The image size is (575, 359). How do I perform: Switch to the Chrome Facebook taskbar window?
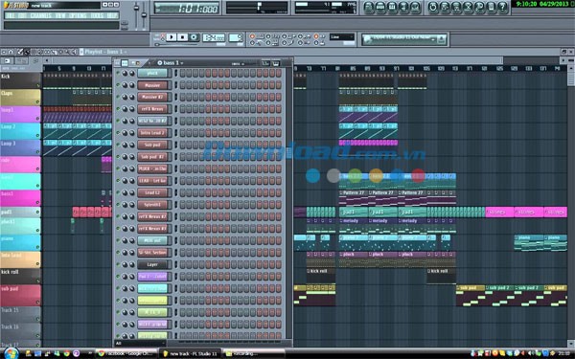[x=127, y=353]
